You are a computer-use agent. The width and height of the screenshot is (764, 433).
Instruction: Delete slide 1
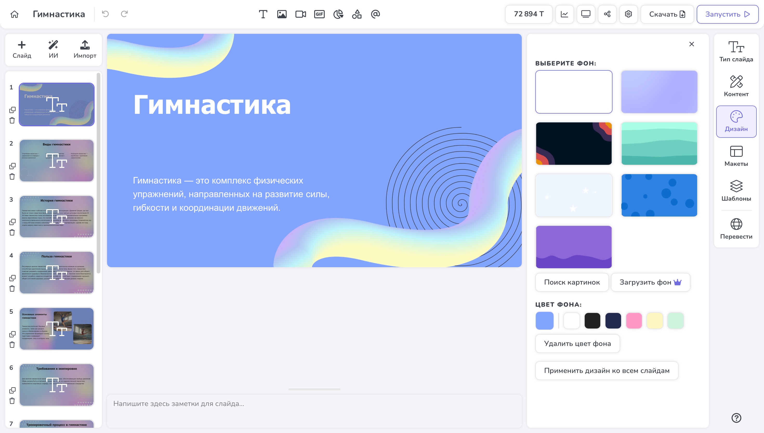coord(12,120)
